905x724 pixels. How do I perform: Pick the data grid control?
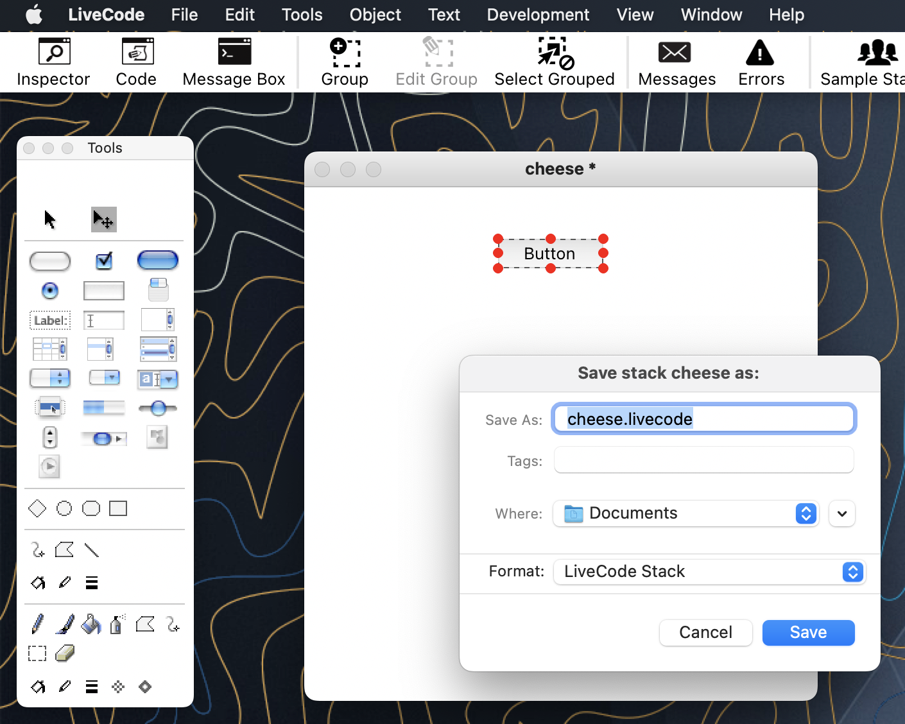(x=158, y=349)
